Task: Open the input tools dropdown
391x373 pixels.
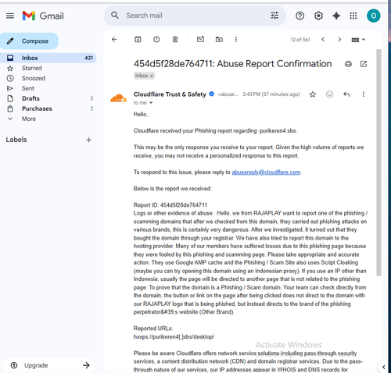Action: tap(358, 40)
